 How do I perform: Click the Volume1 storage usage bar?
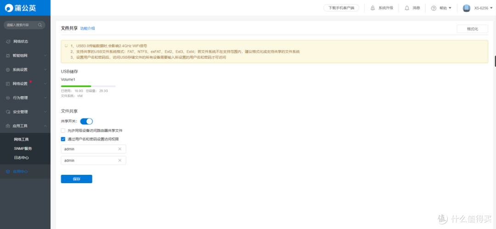point(88,86)
